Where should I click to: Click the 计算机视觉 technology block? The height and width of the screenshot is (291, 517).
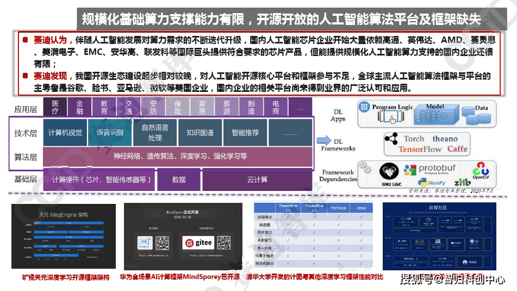point(65,133)
